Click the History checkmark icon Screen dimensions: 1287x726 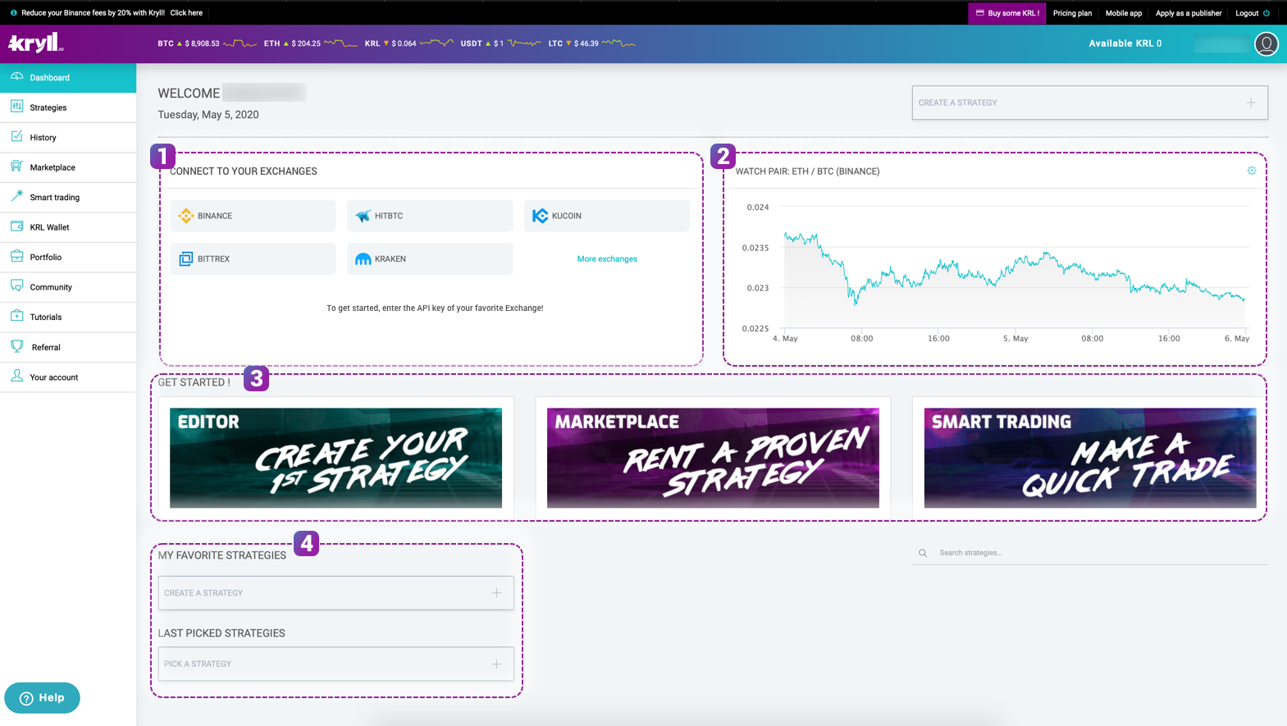point(16,136)
